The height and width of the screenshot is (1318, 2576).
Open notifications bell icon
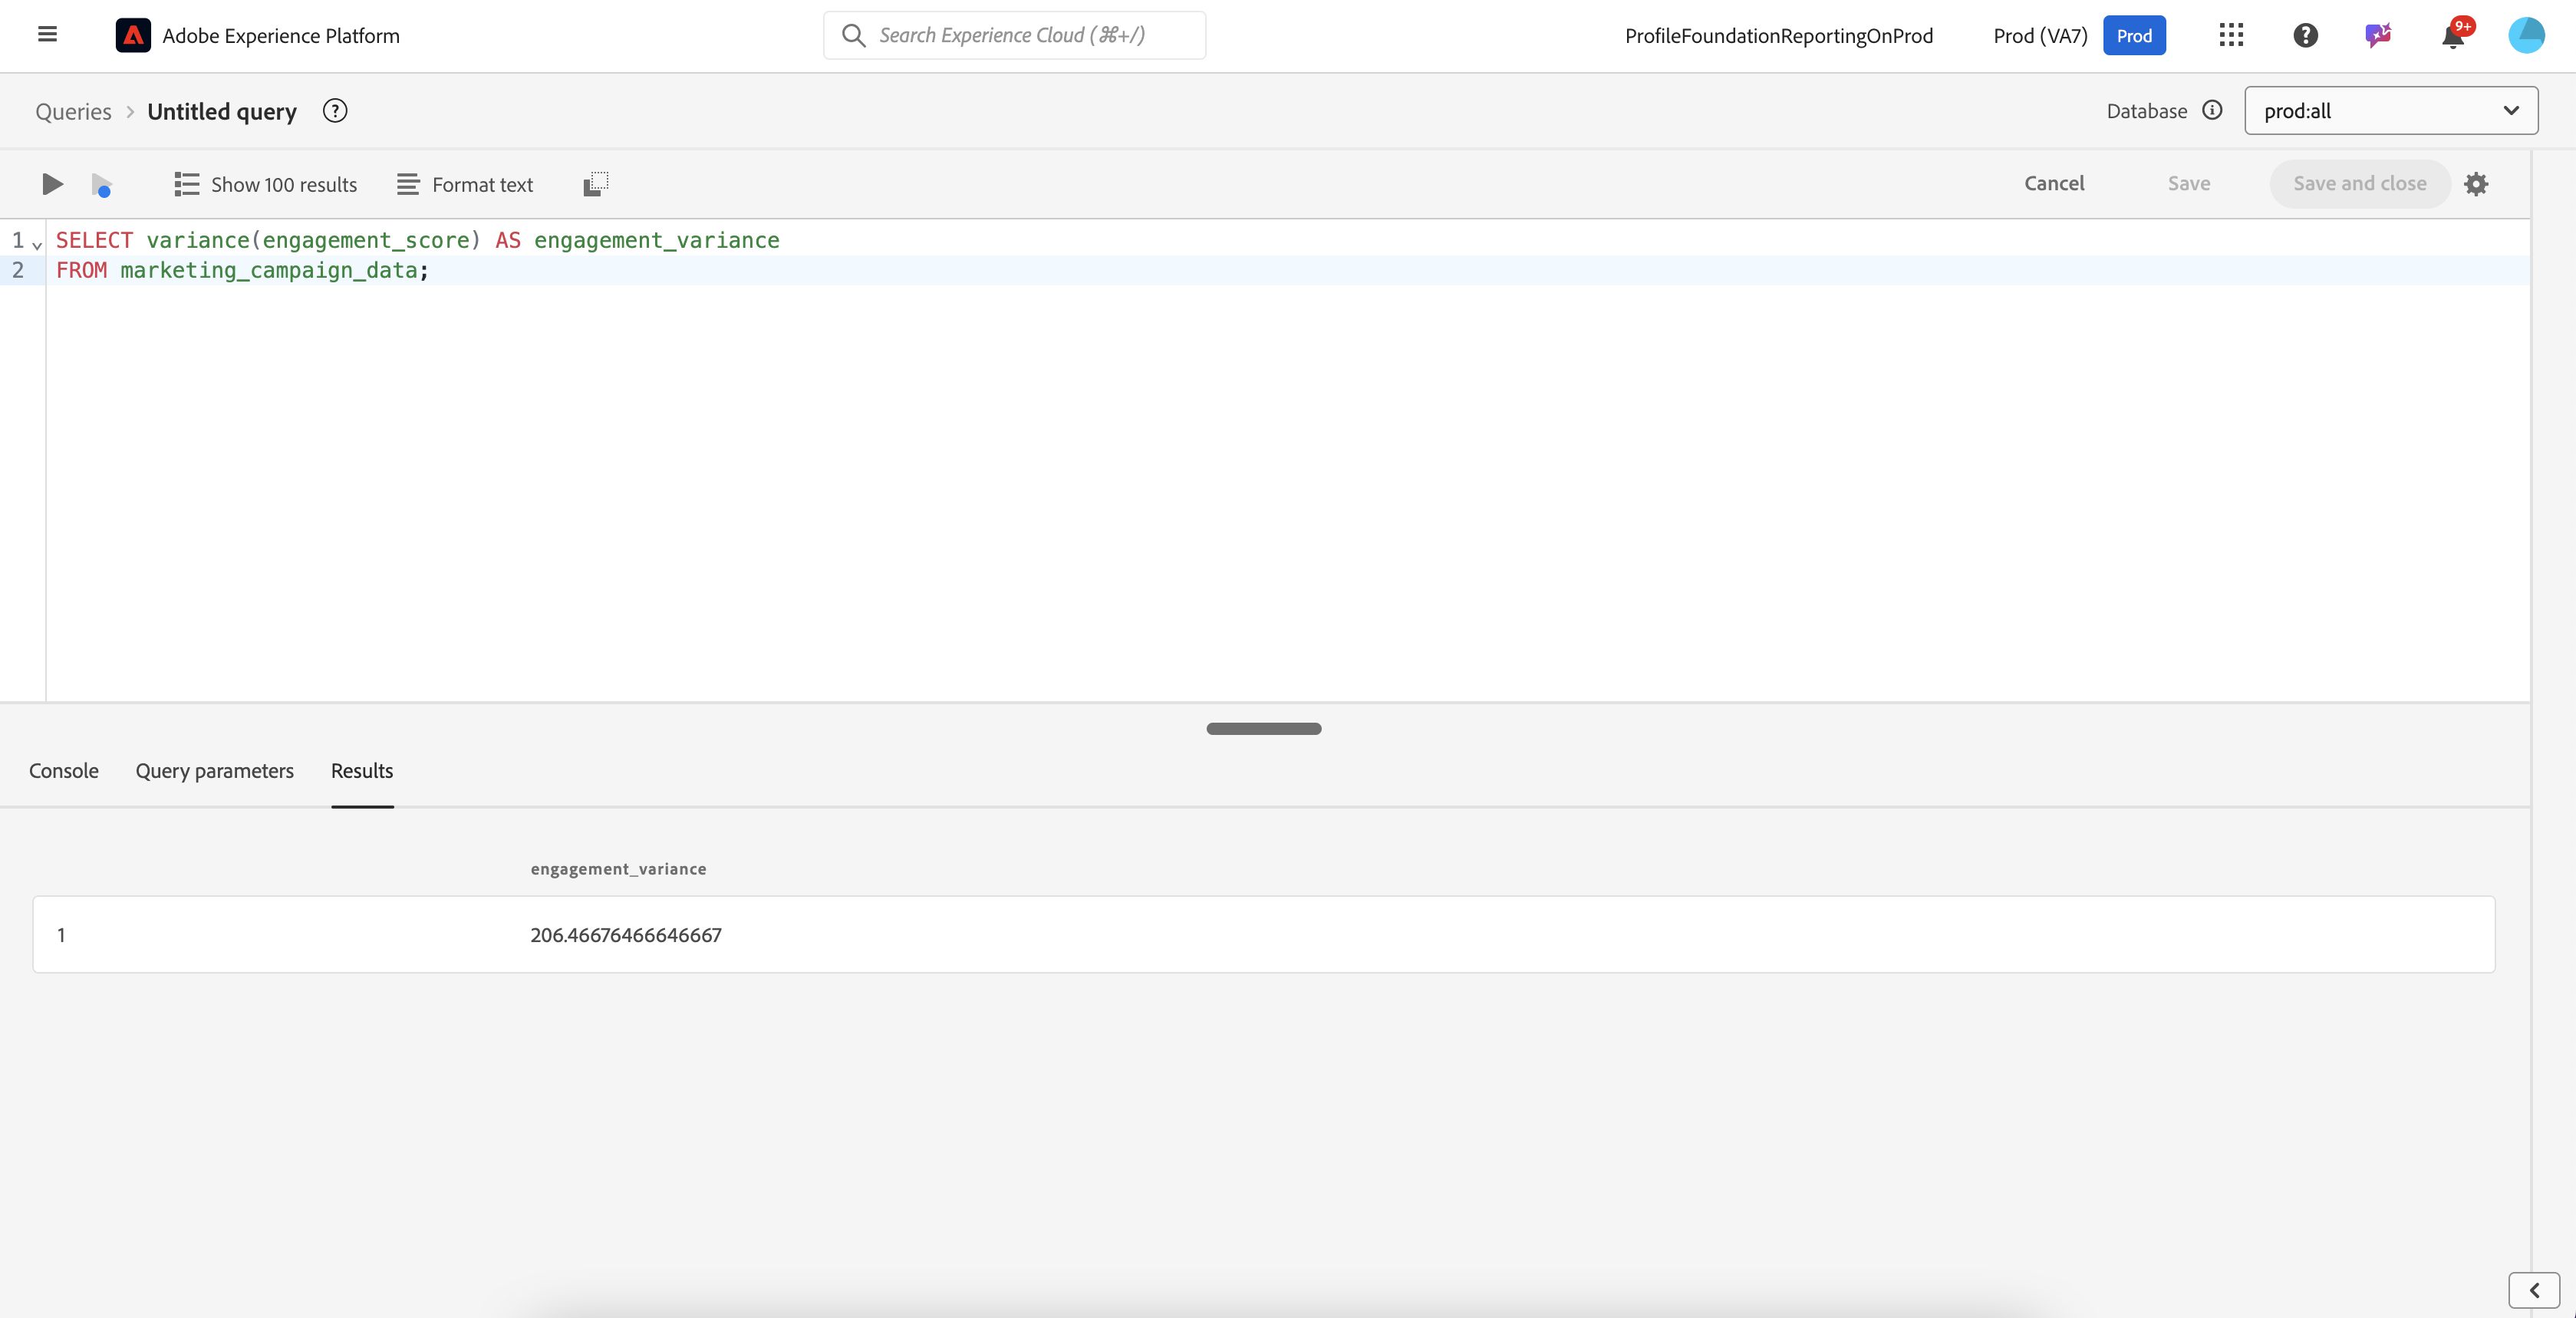[x=2453, y=36]
